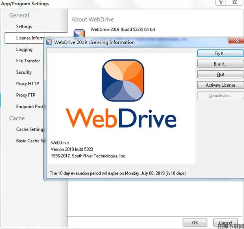
Task: Close the WebDrive 2019 Licensing Information dialog
Action: (x=237, y=41)
